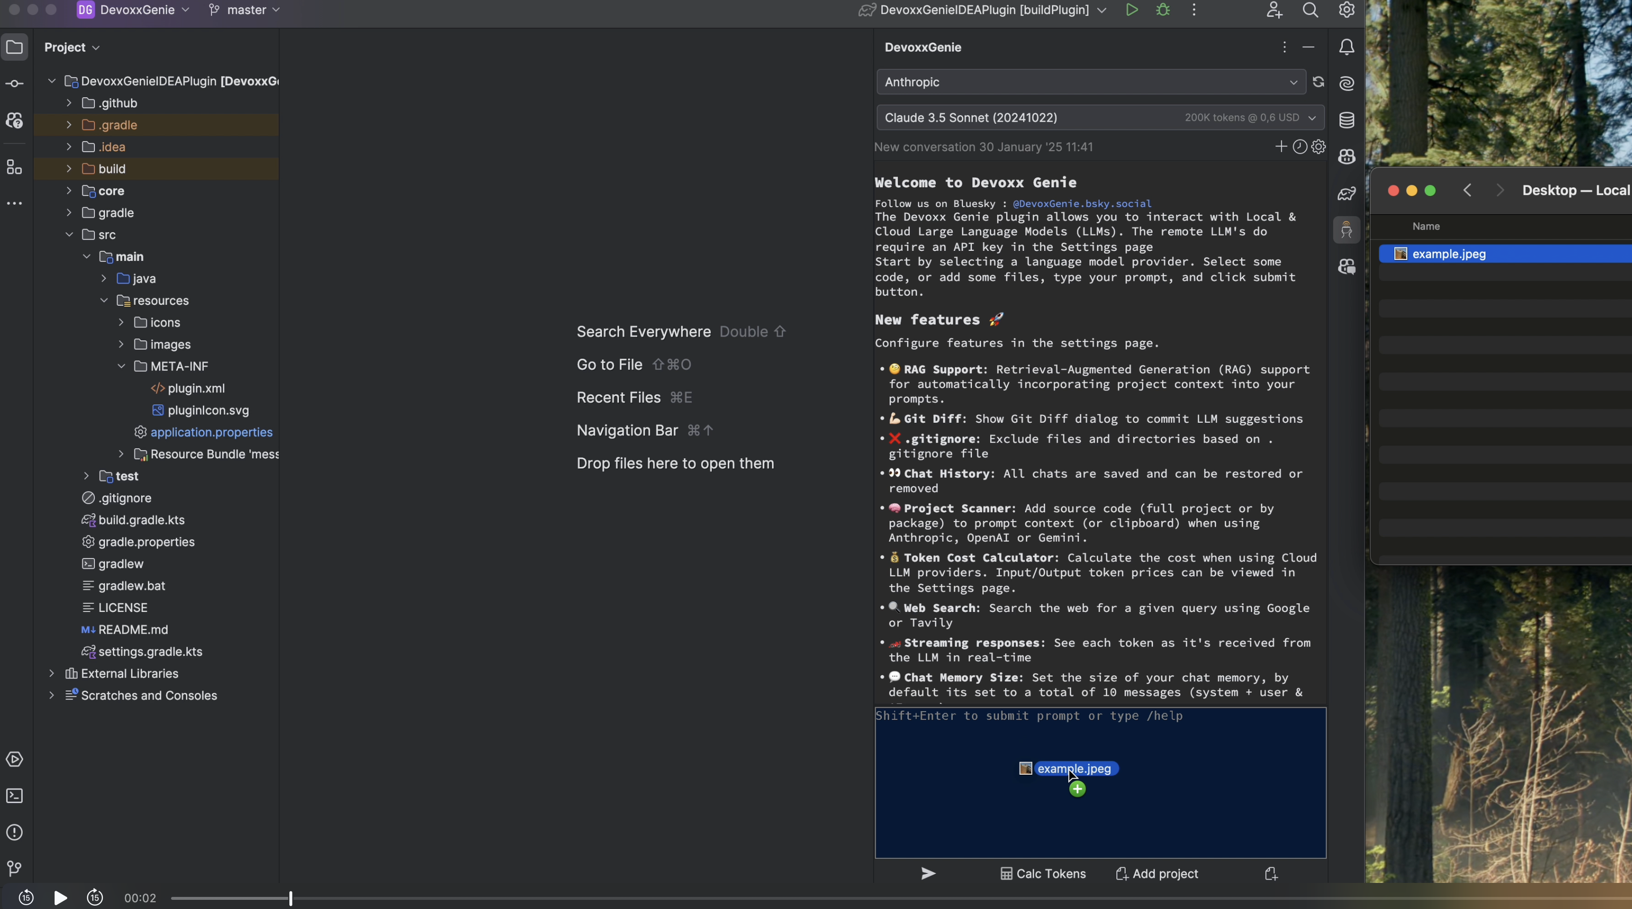Click the Run button in the toolbar

tap(1131, 10)
